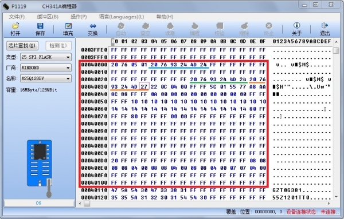Click the 检测(D) detect button
This screenshot has height=219, width=344.
click(58, 46)
